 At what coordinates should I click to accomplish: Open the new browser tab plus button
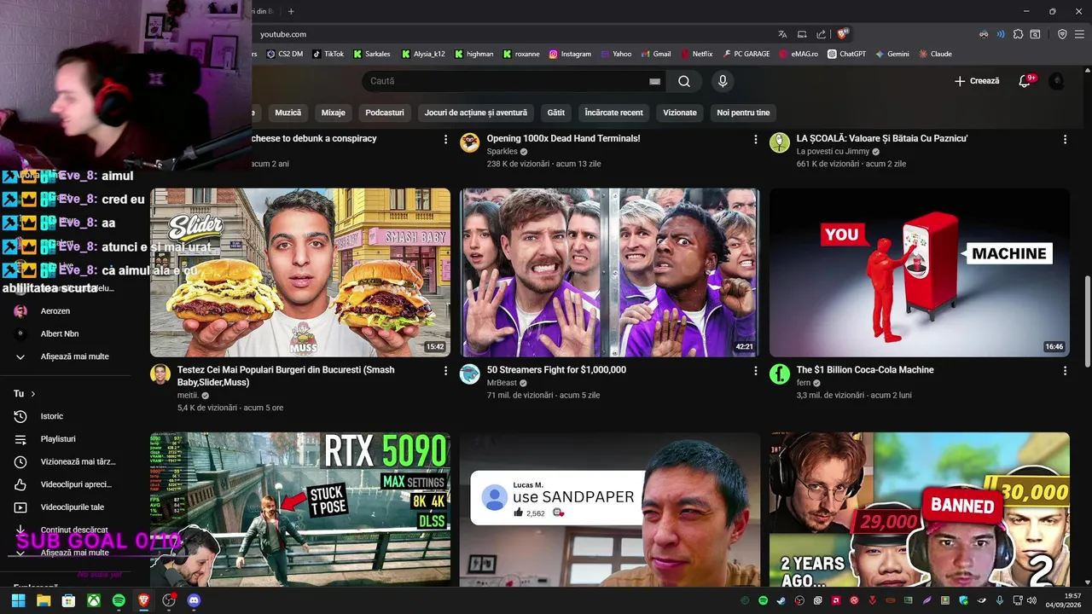pos(291,11)
